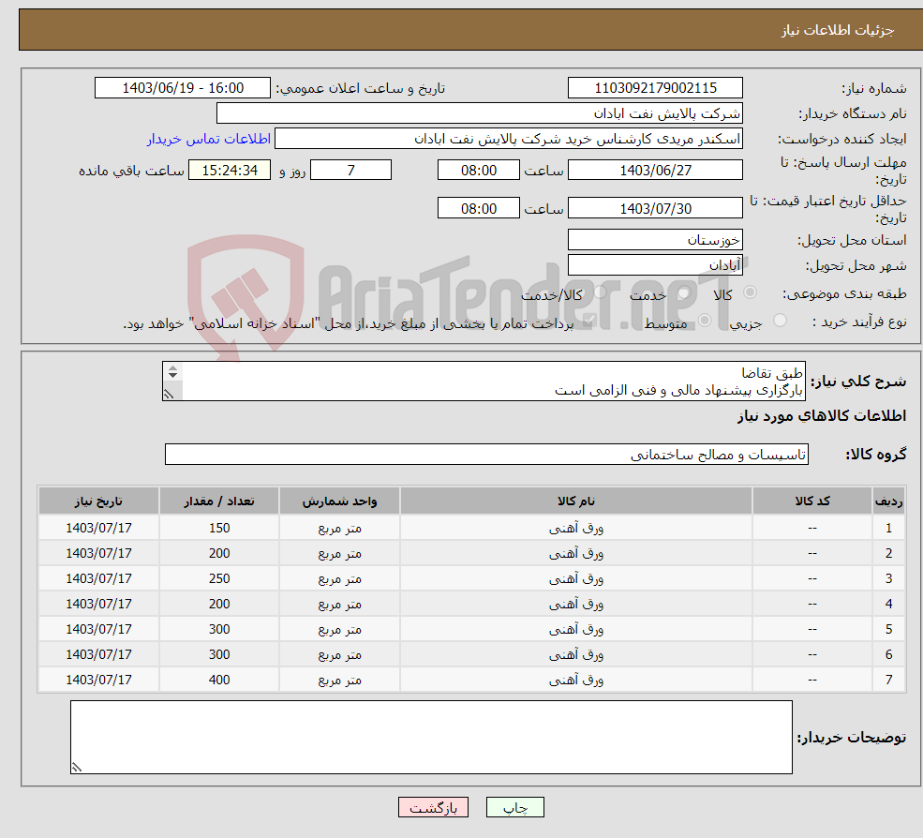Click the متر مربع unit in row 2

click(x=339, y=554)
